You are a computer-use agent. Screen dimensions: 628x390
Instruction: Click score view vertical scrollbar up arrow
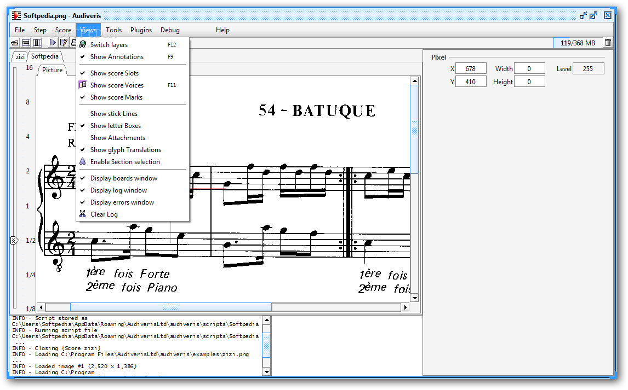414,81
